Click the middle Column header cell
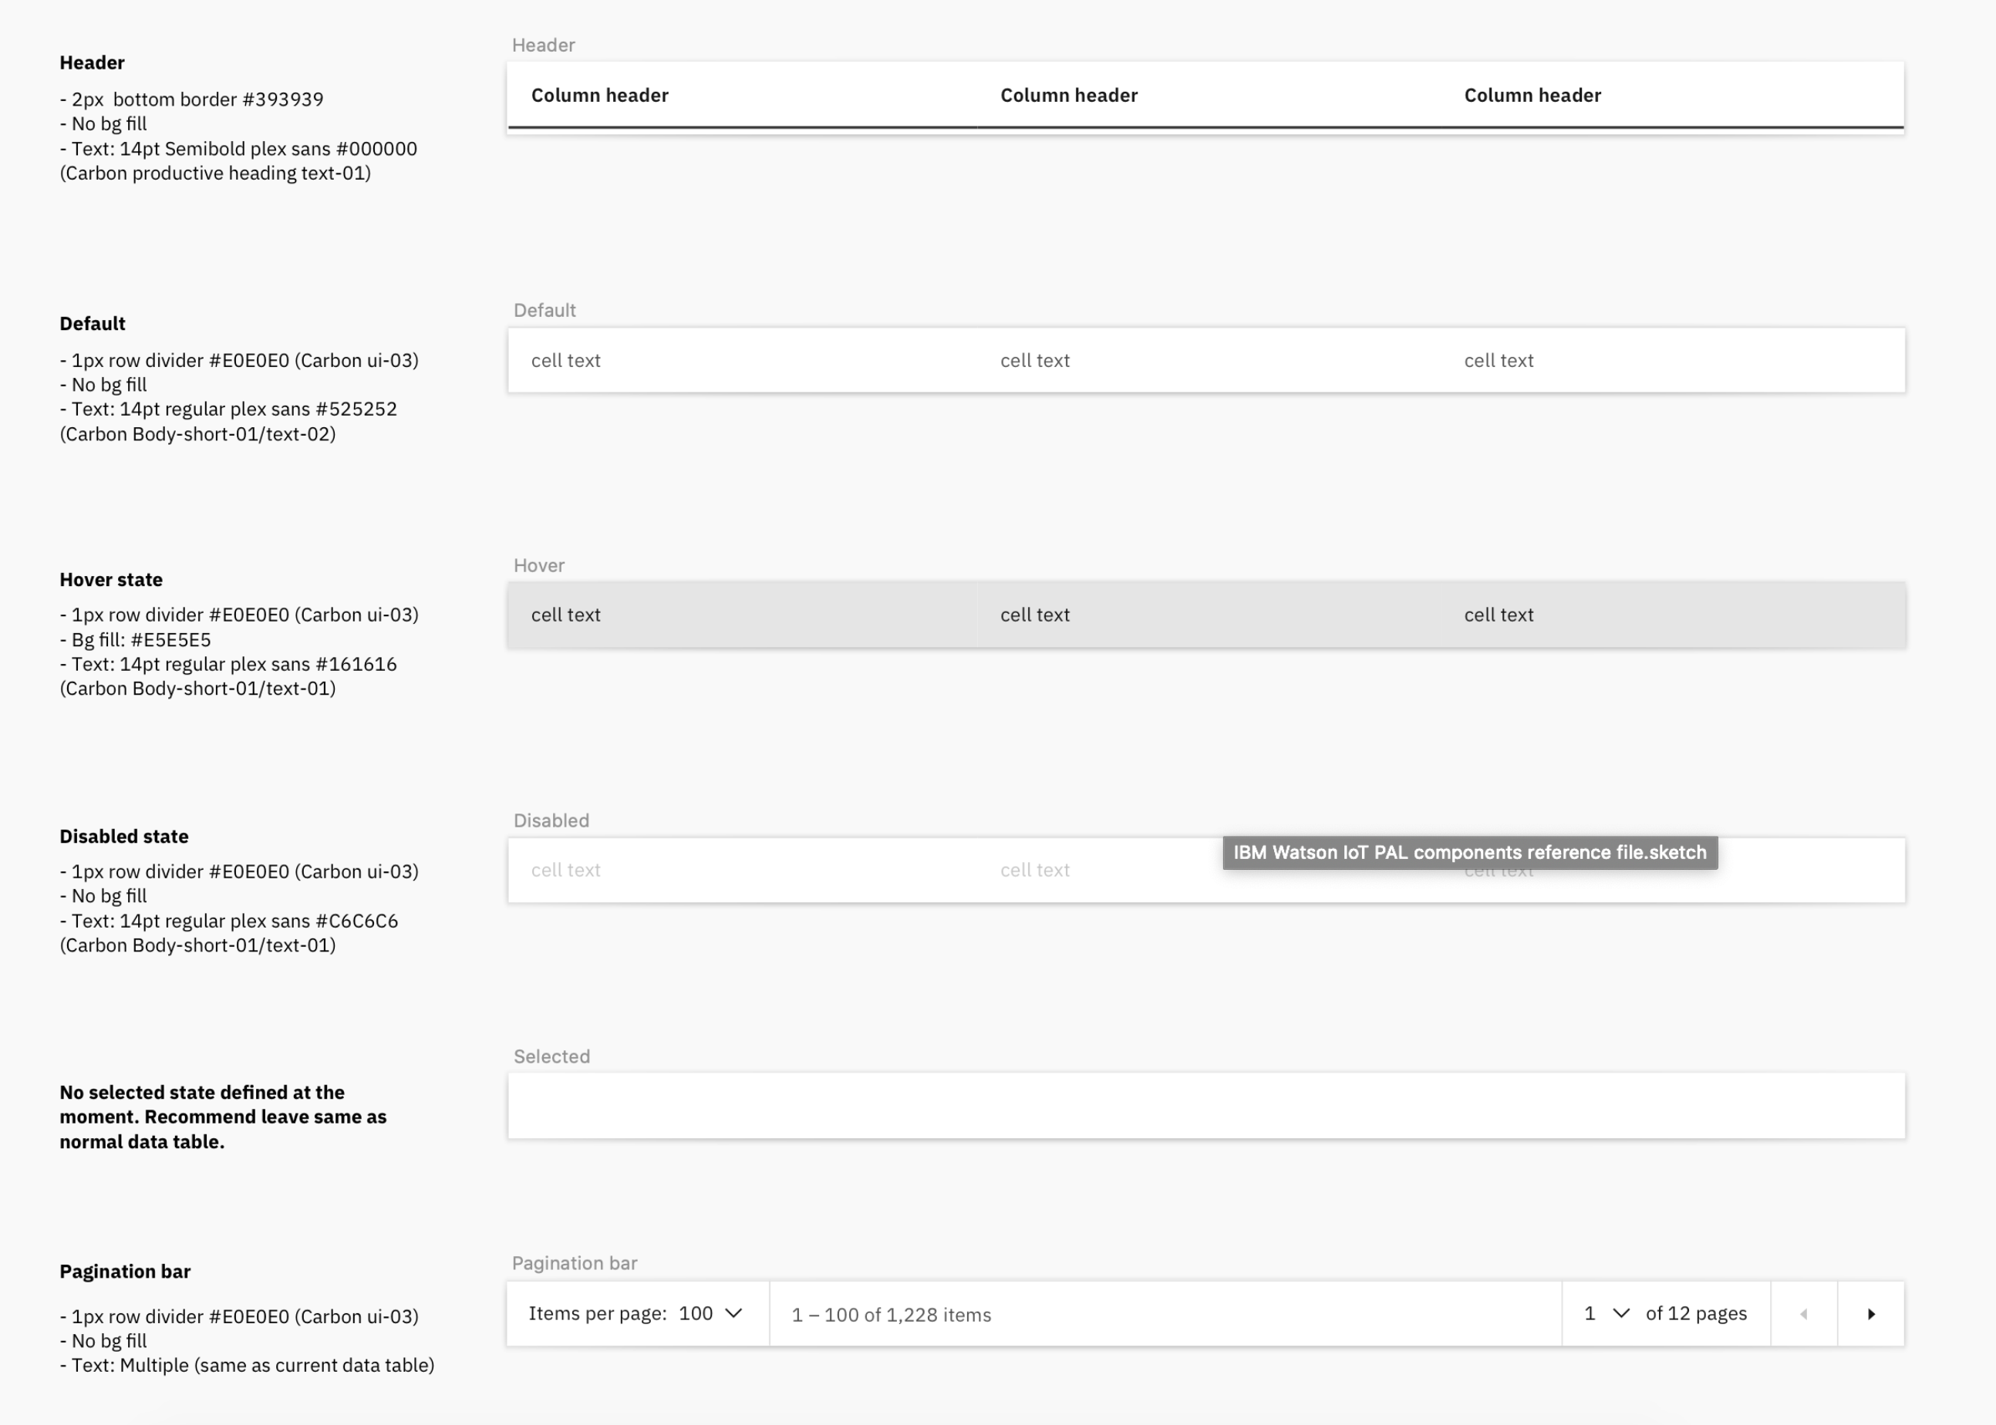1996x1425 pixels. tap(1069, 95)
